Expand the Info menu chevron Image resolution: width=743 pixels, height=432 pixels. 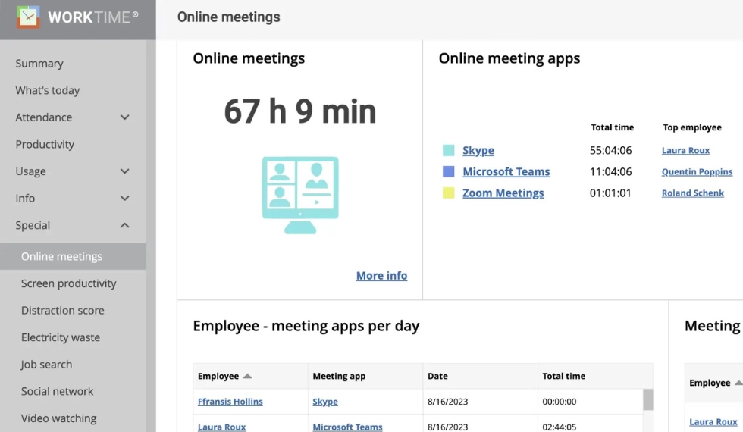pos(124,198)
